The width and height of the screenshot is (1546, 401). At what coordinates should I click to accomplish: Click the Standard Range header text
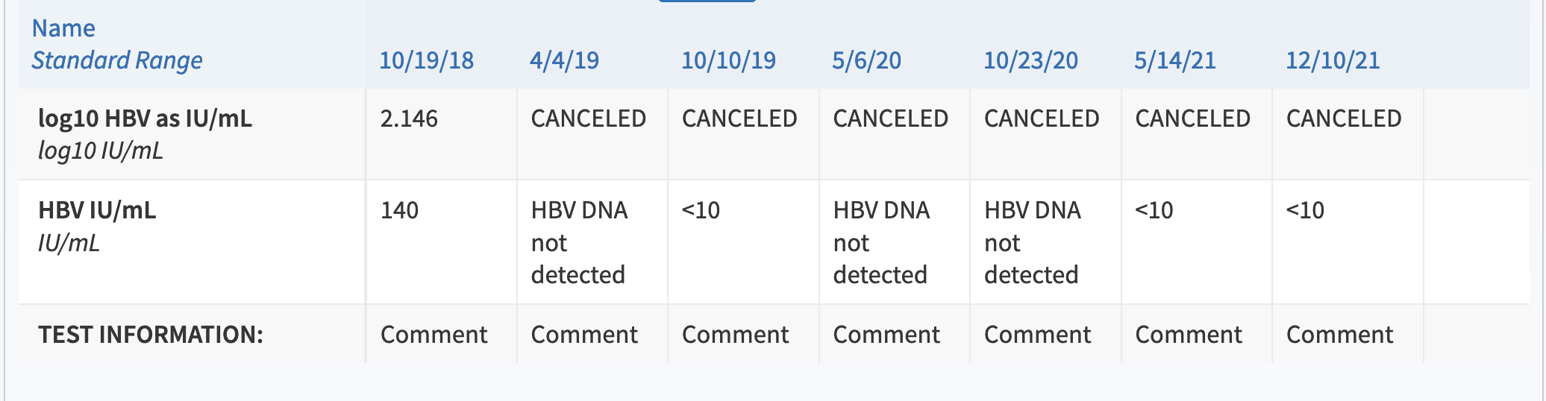(x=117, y=60)
